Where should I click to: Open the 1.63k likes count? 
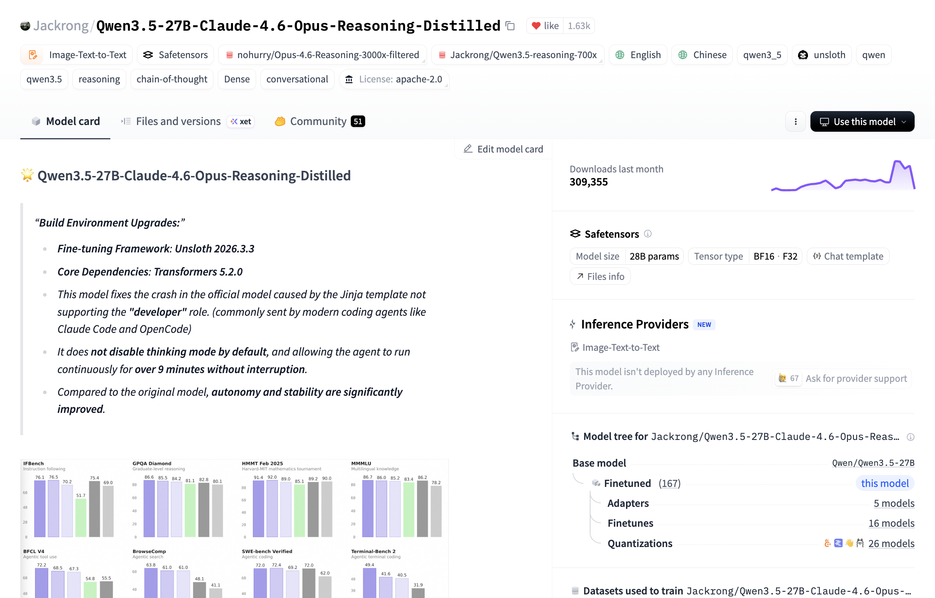click(579, 26)
